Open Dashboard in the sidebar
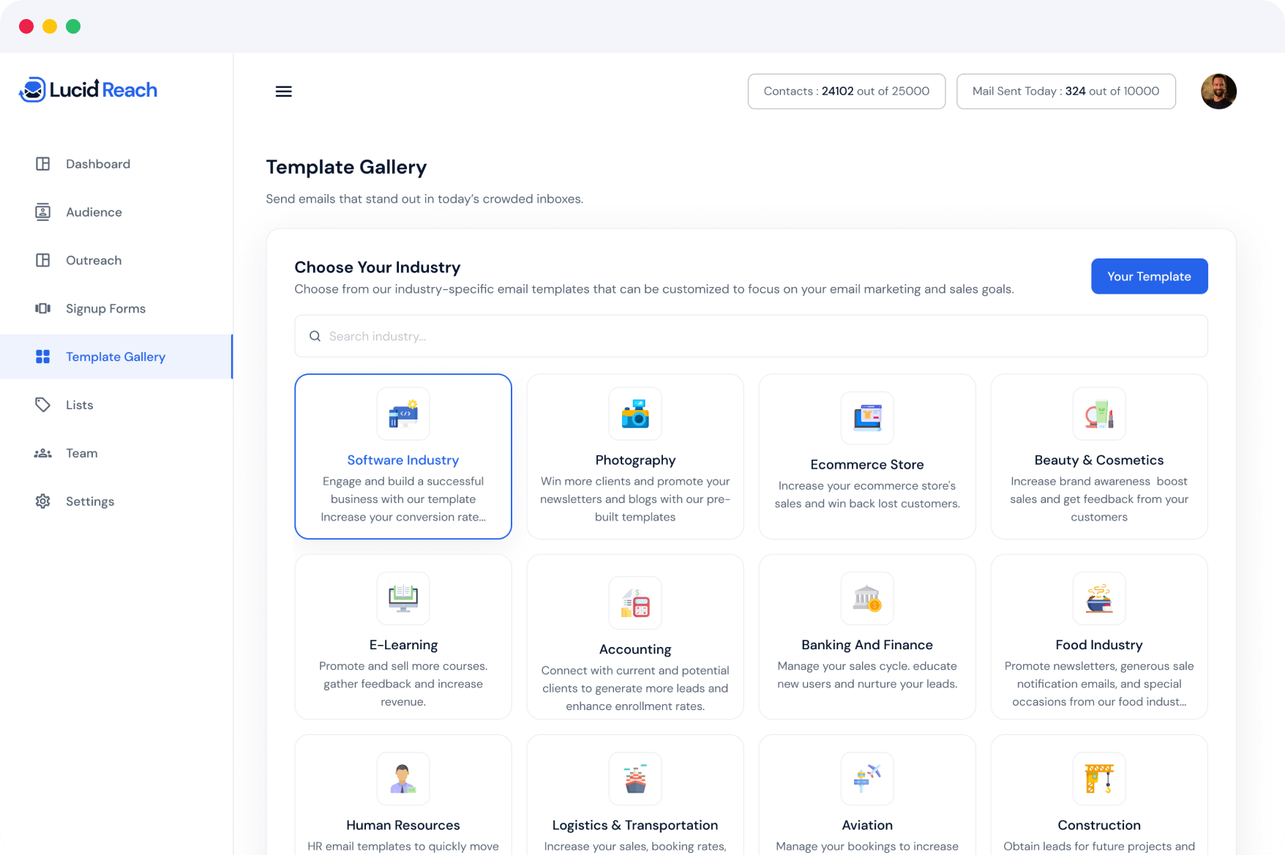 click(97, 164)
